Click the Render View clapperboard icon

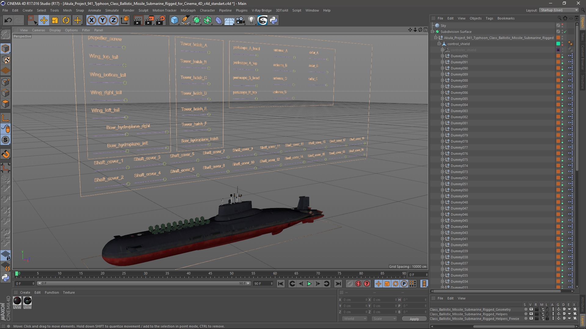[138, 20]
